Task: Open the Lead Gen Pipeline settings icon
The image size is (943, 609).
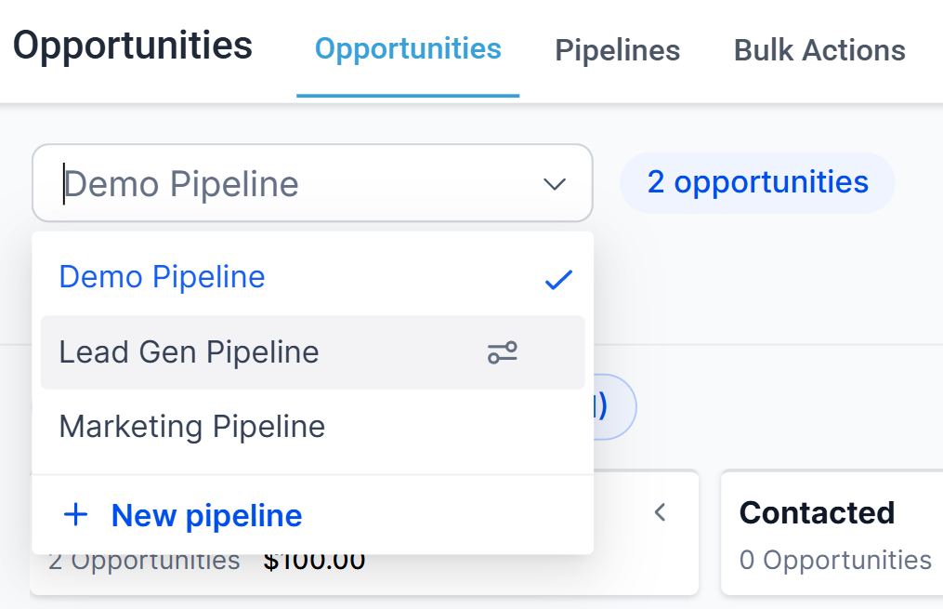Action: pyautogui.click(x=503, y=352)
